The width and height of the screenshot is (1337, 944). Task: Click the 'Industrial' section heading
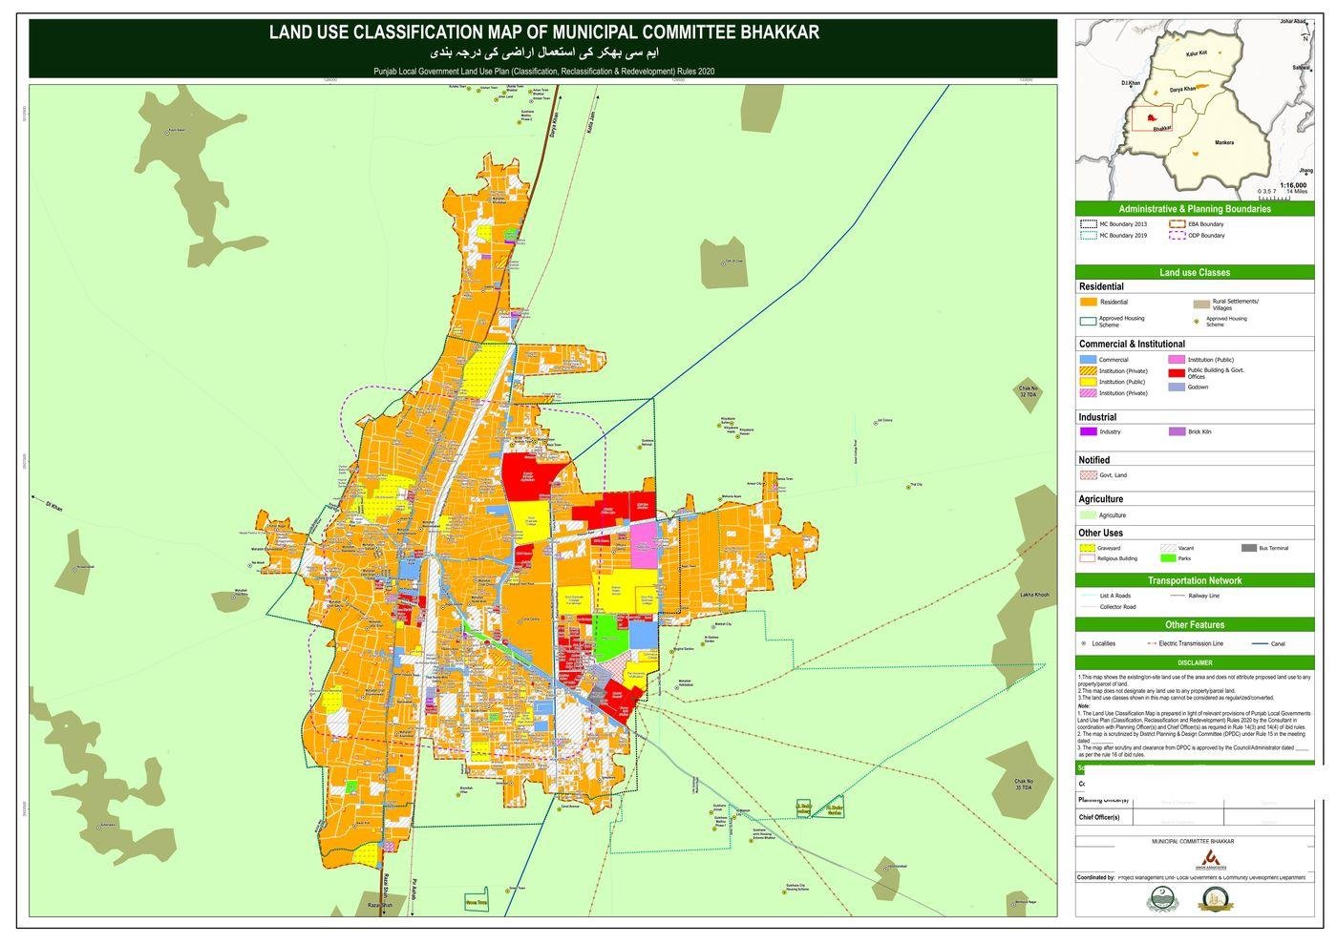point(1097,417)
